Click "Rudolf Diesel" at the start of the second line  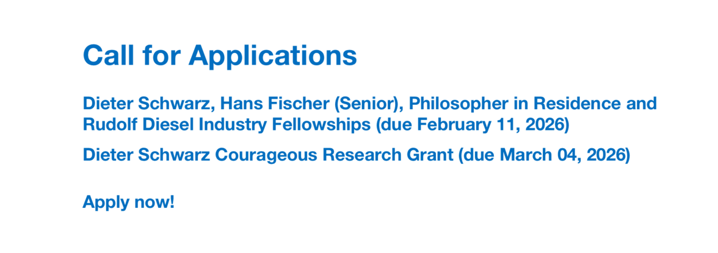(133, 124)
